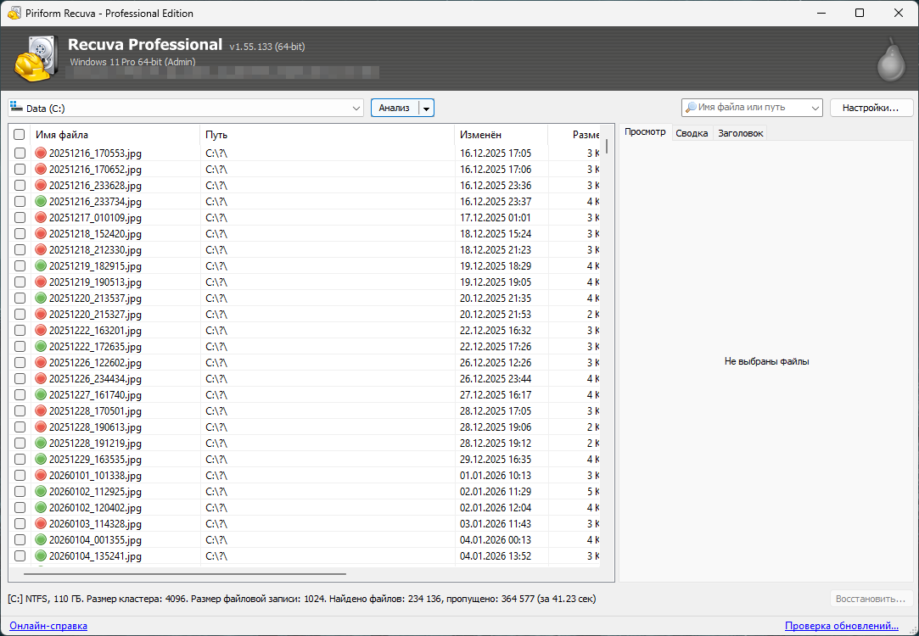Click the Piriform Recuva title bar app icon

tap(14, 13)
